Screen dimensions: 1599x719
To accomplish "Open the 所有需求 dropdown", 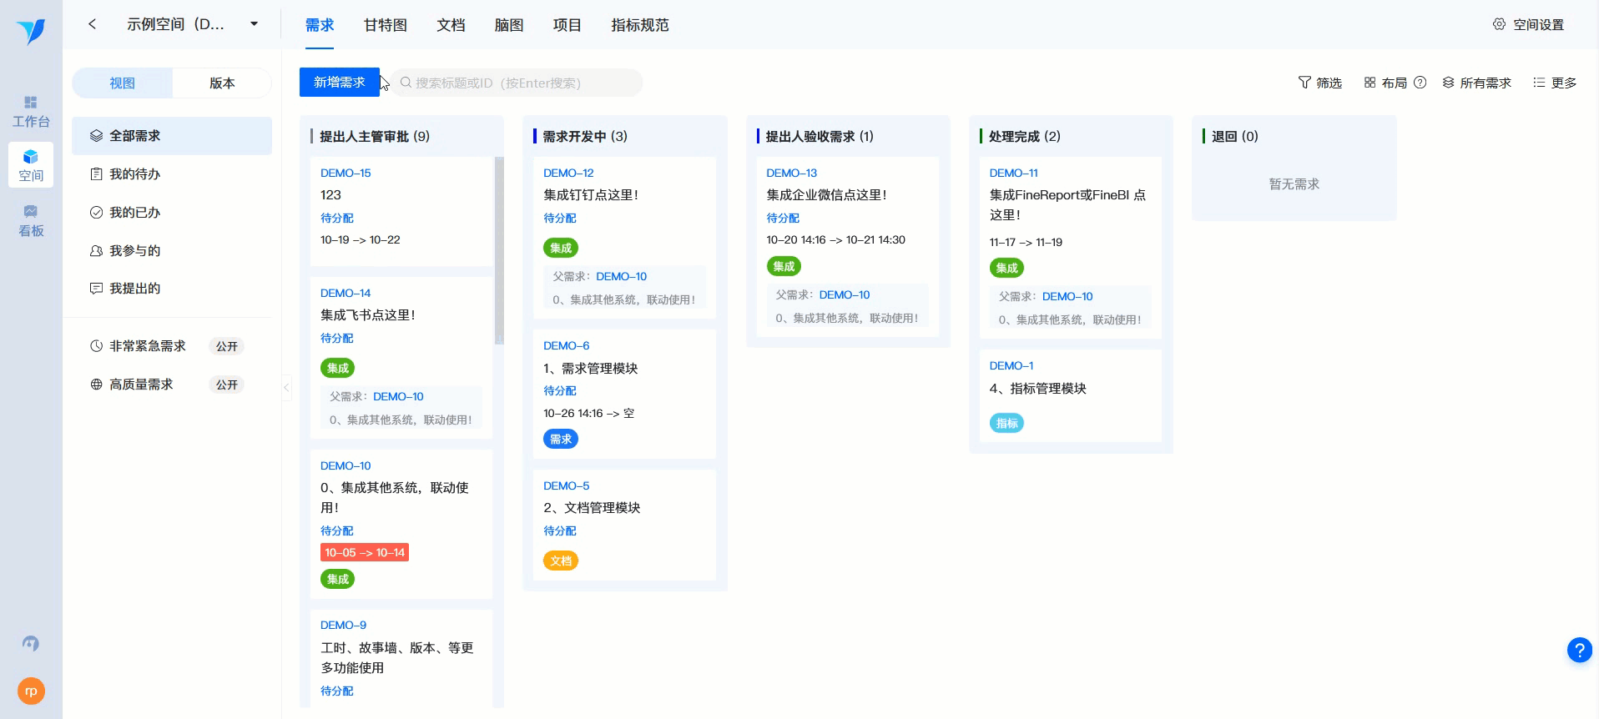I will click(1477, 83).
